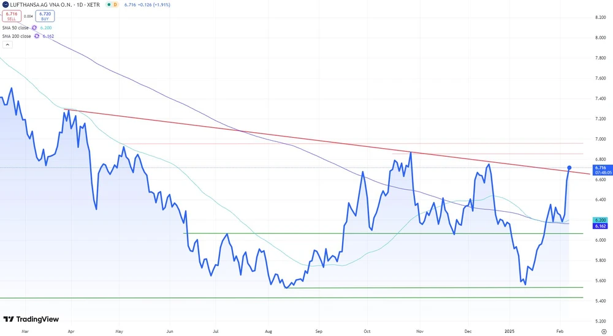Viewport: 613px width, 336px height.
Task: Select the SMA 50 close indicator legend
Action: click(x=15, y=28)
